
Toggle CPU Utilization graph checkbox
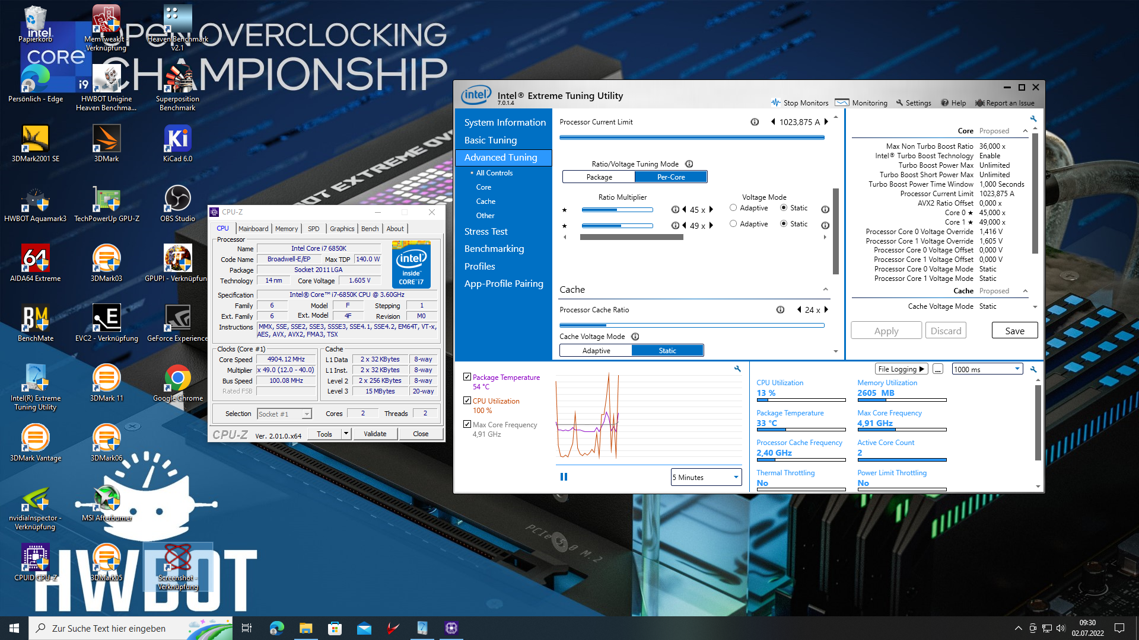coord(467,401)
